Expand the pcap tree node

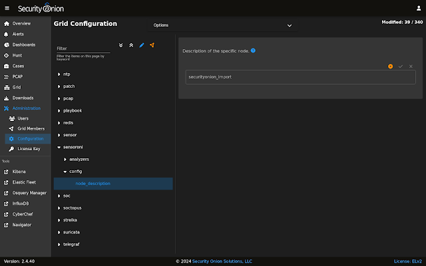click(59, 98)
